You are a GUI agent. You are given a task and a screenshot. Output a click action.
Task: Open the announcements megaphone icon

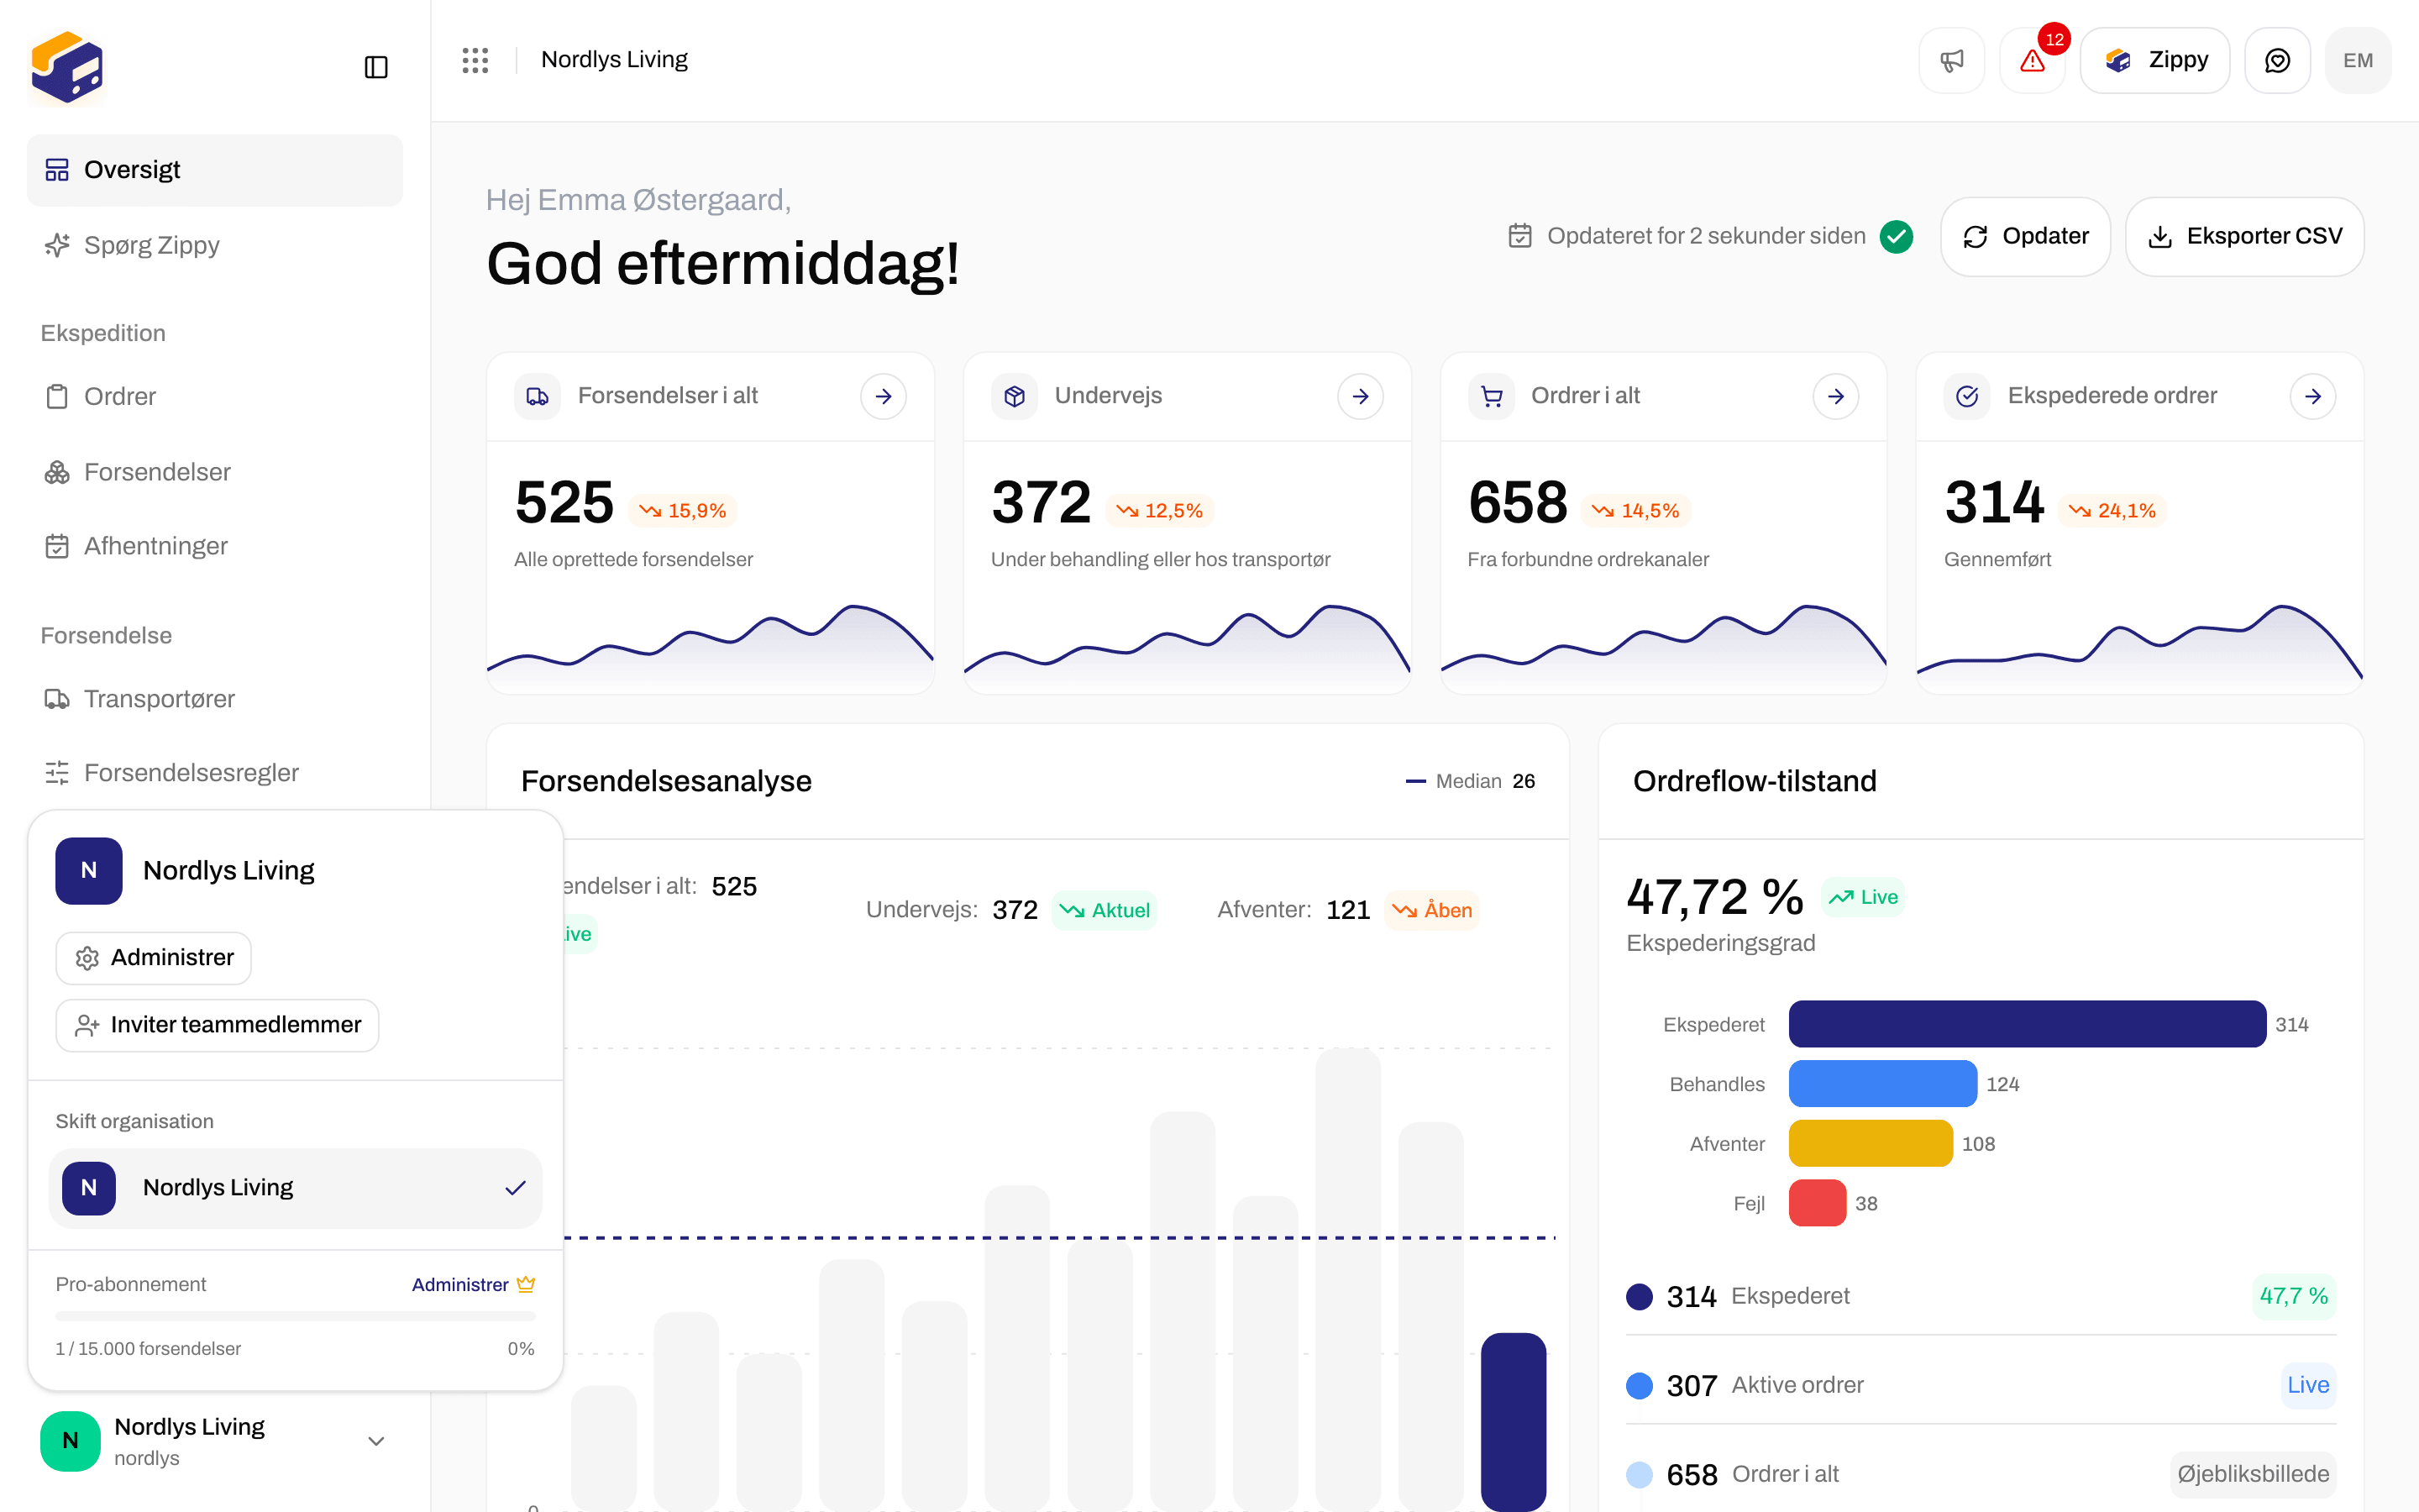coord(1951,61)
